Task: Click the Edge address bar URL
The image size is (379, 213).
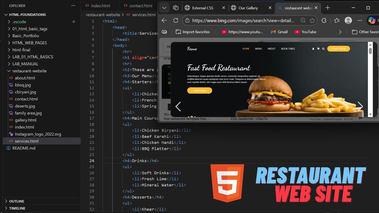Action: click(x=243, y=20)
